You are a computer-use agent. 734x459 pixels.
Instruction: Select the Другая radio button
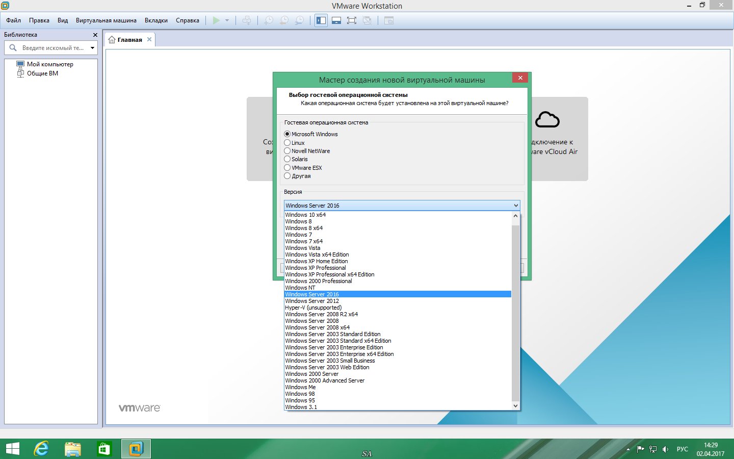pos(287,176)
